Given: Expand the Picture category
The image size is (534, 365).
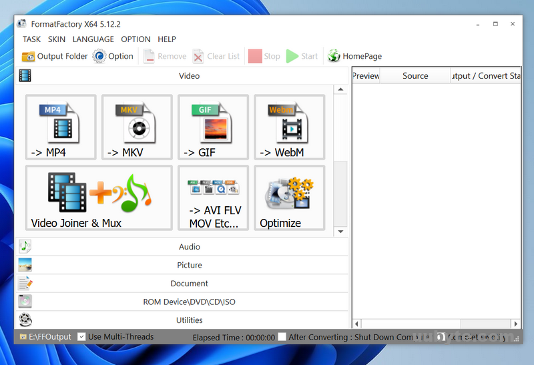Looking at the screenshot, I should pyautogui.click(x=182, y=265).
